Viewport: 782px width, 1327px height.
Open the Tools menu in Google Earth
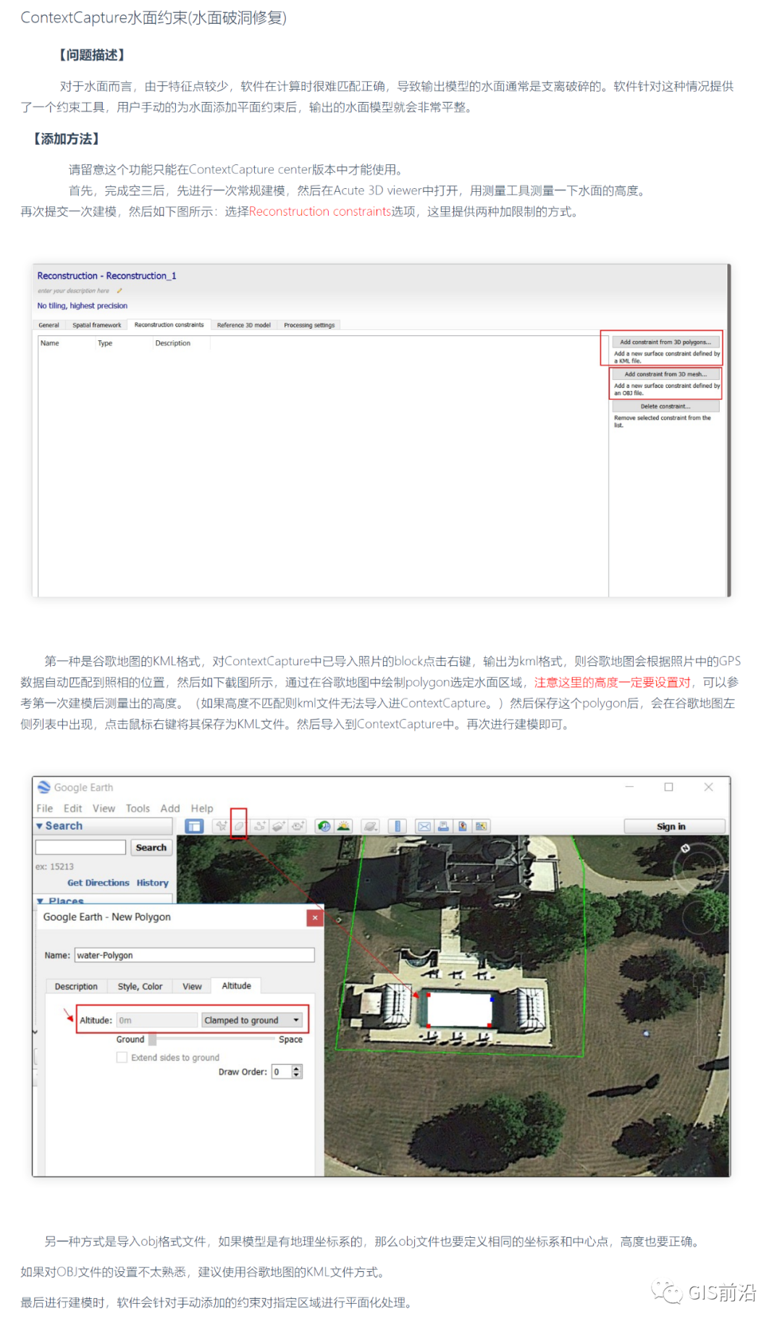pos(138,809)
